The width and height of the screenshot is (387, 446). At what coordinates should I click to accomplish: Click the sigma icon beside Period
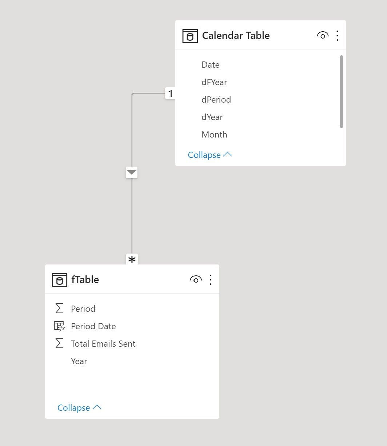[59, 308]
